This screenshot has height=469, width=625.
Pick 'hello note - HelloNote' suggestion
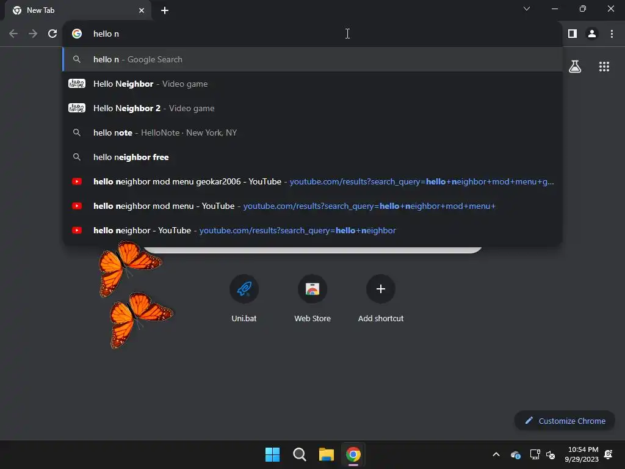point(312,133)
